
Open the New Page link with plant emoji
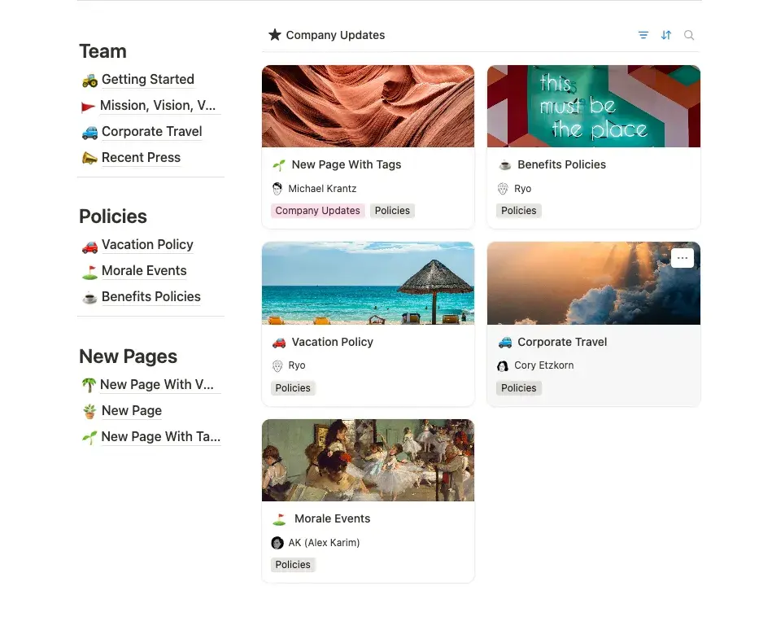tap(131, 411)
